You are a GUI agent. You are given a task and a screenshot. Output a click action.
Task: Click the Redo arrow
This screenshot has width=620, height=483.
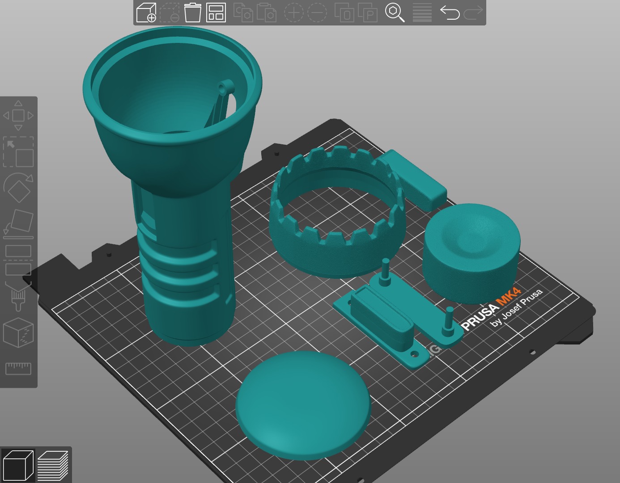tap(473, 13)
